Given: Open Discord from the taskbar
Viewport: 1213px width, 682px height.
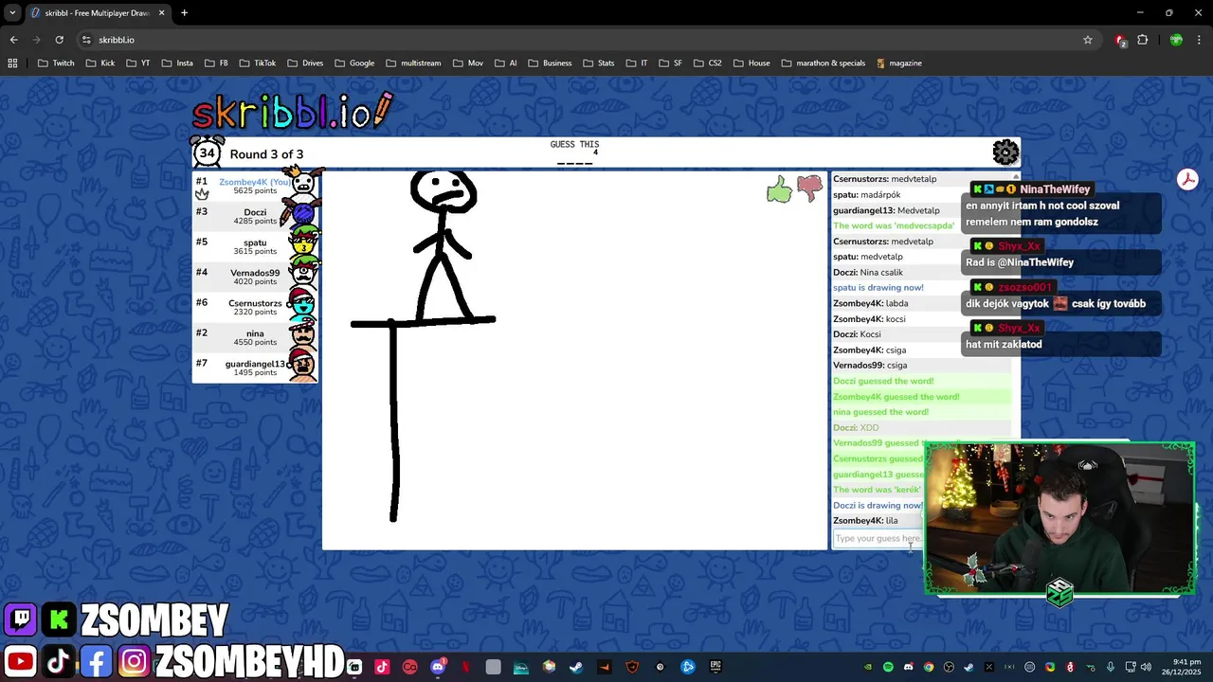Looking at the screenshot, I should tap(438, 667).
